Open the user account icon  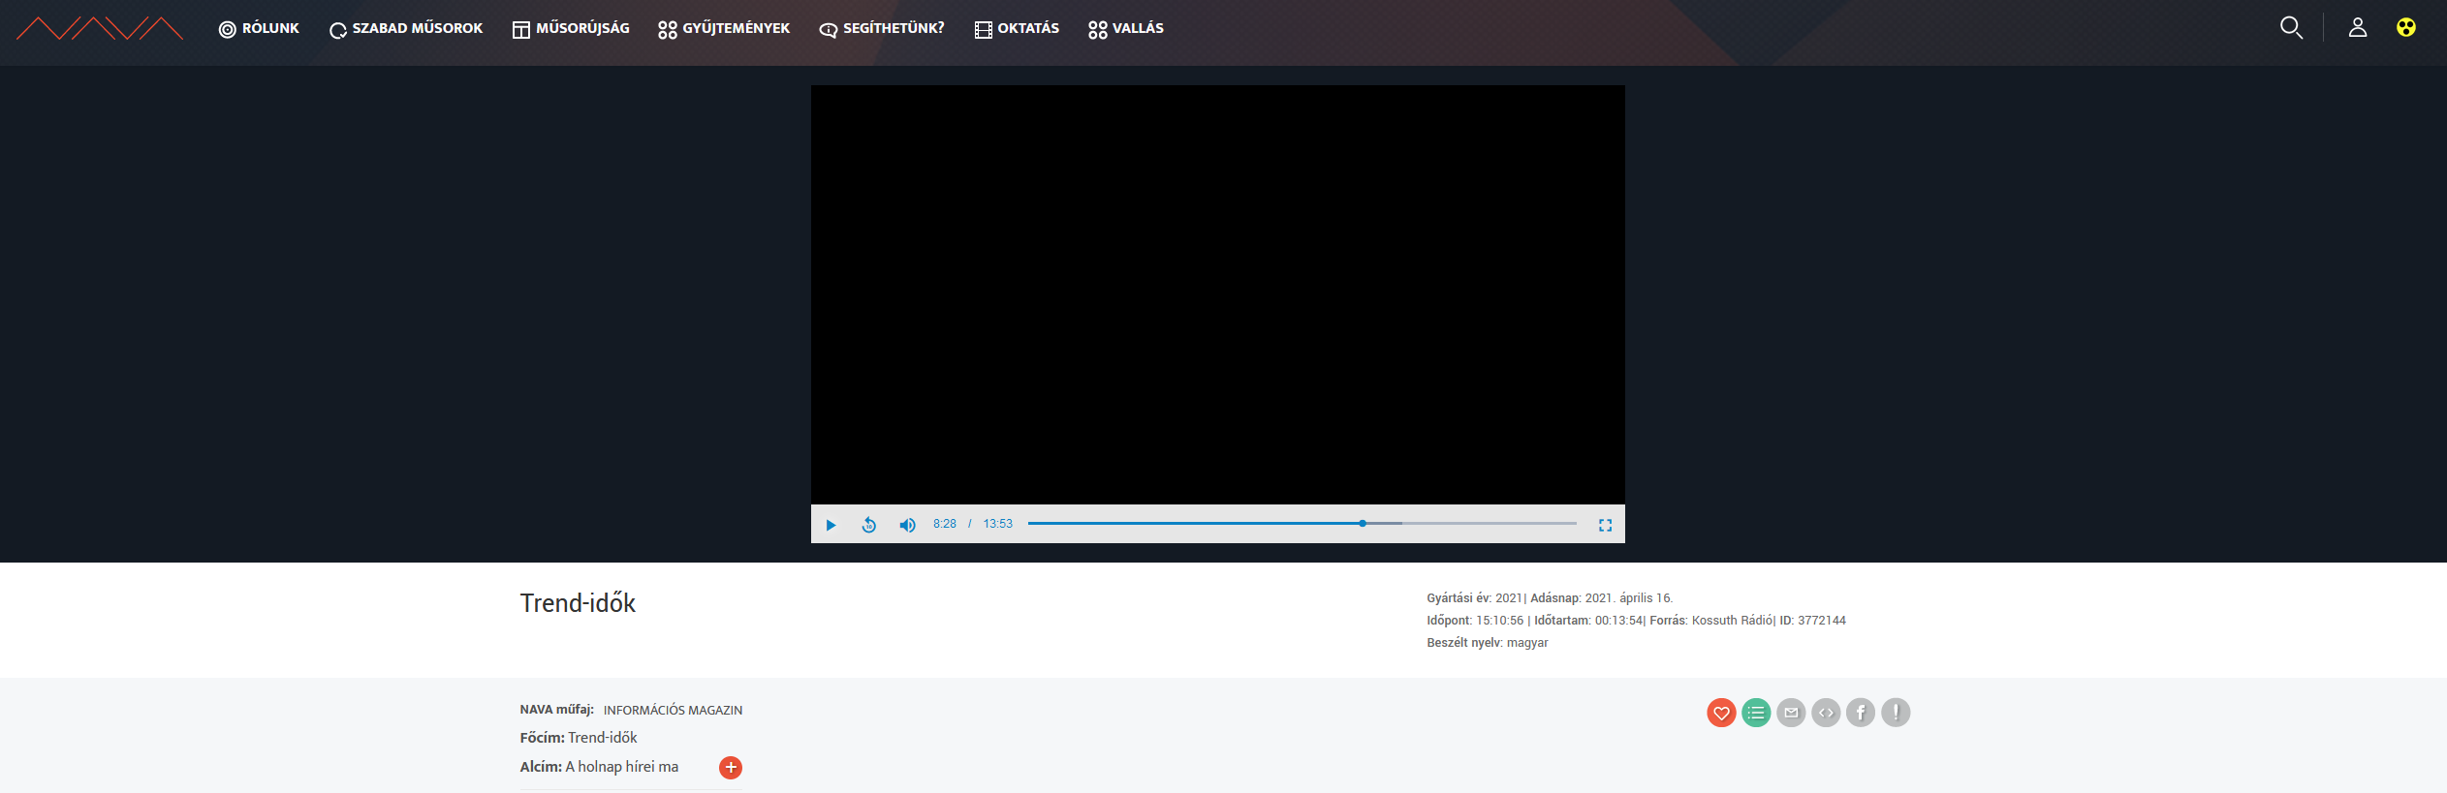[2358, 28]
